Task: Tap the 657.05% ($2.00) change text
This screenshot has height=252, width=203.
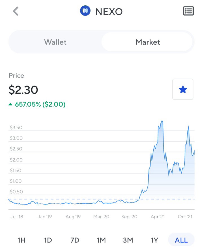Action: [40, 104]
